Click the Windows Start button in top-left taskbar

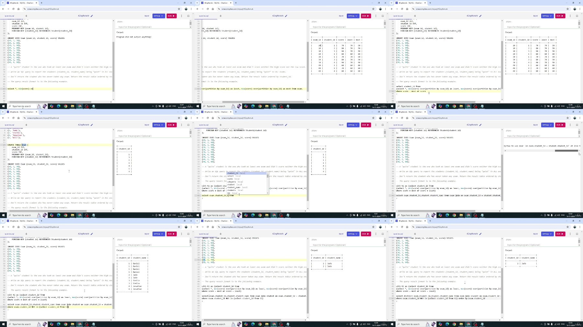coord(3,106)
